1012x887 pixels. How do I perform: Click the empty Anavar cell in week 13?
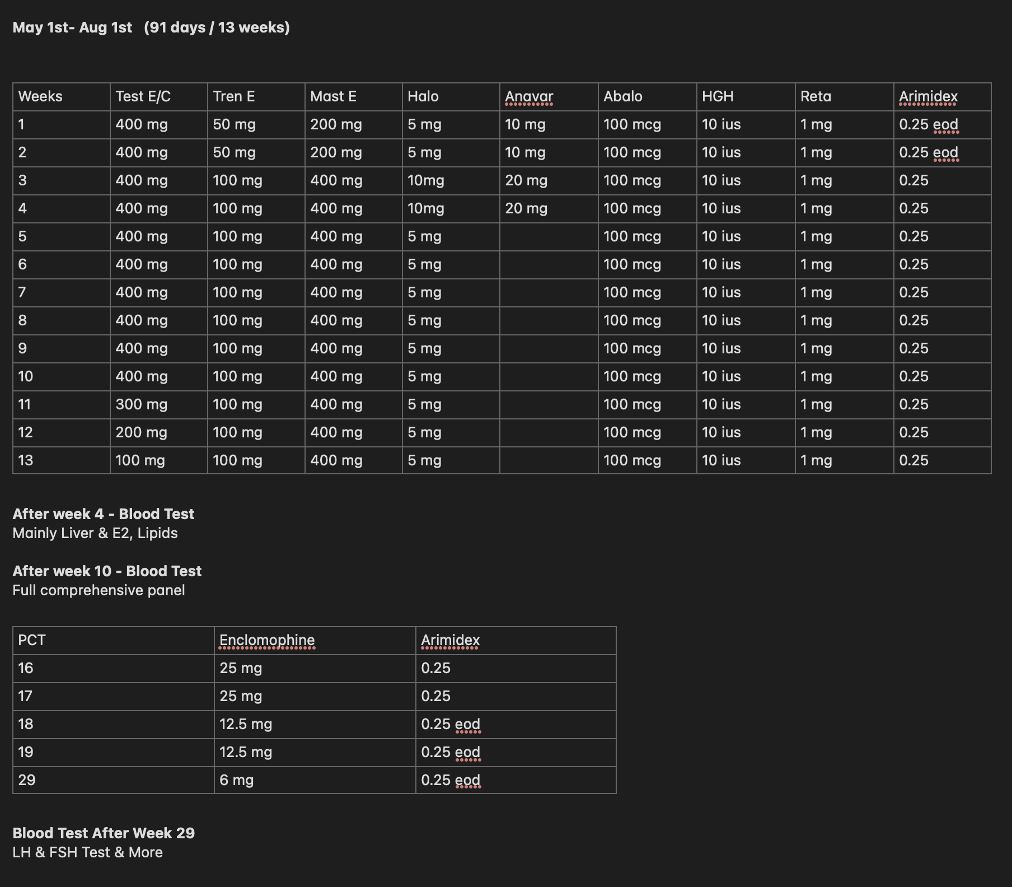[x=548, y=461]
